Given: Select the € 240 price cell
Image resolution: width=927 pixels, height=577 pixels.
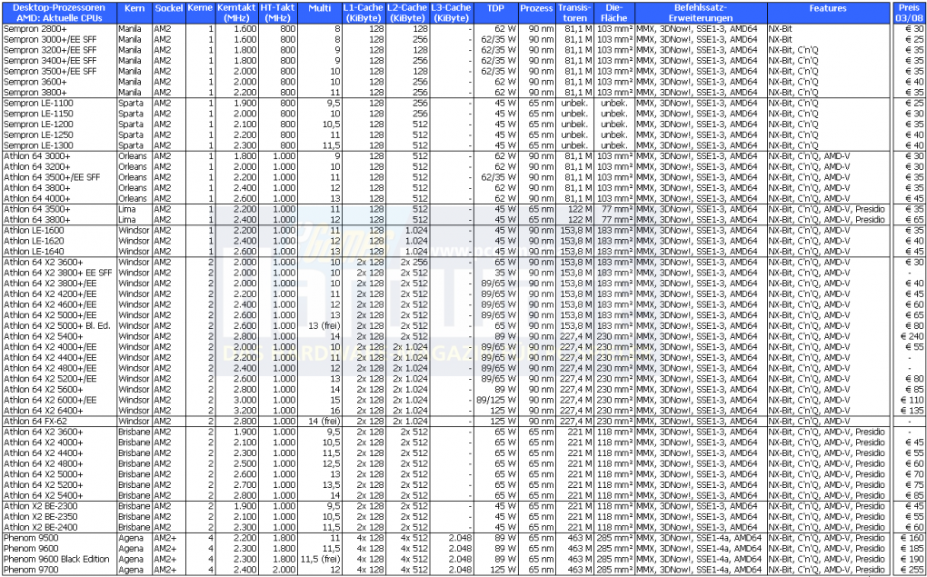Looking at the screenshot, I should click(x=909, y=336).
